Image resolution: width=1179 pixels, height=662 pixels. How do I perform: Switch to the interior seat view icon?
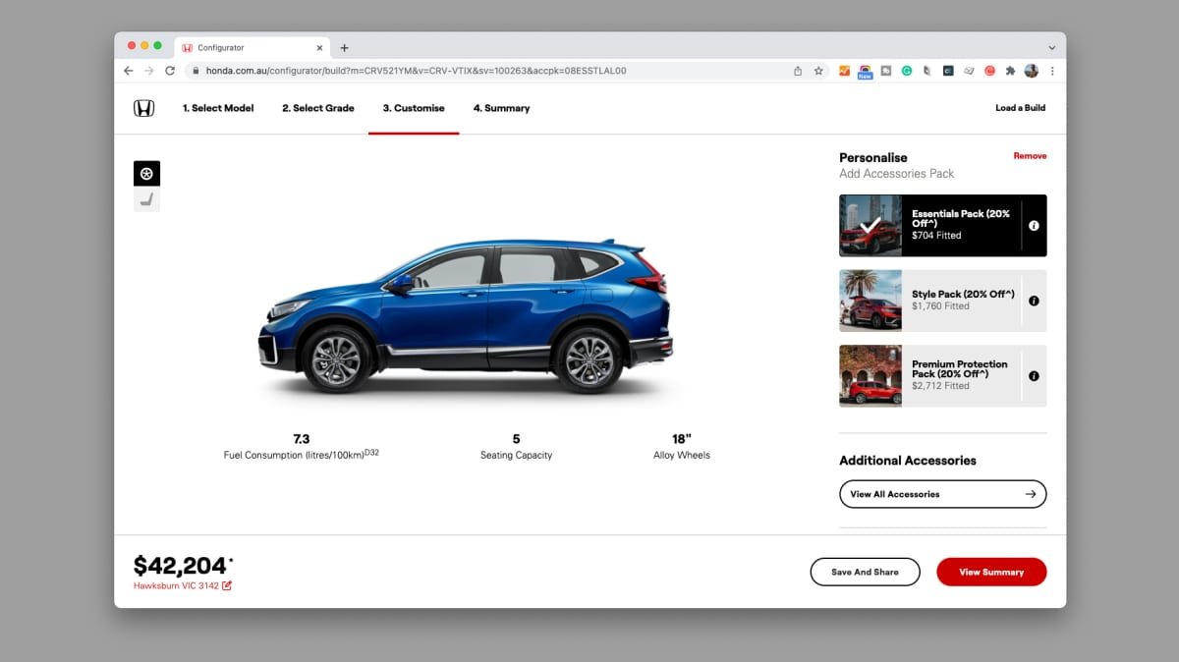146,200
